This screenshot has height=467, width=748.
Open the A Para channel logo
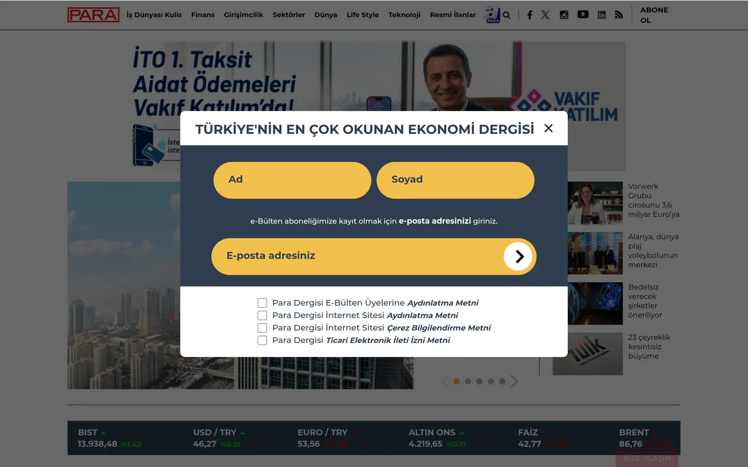(x=492, y=15)
